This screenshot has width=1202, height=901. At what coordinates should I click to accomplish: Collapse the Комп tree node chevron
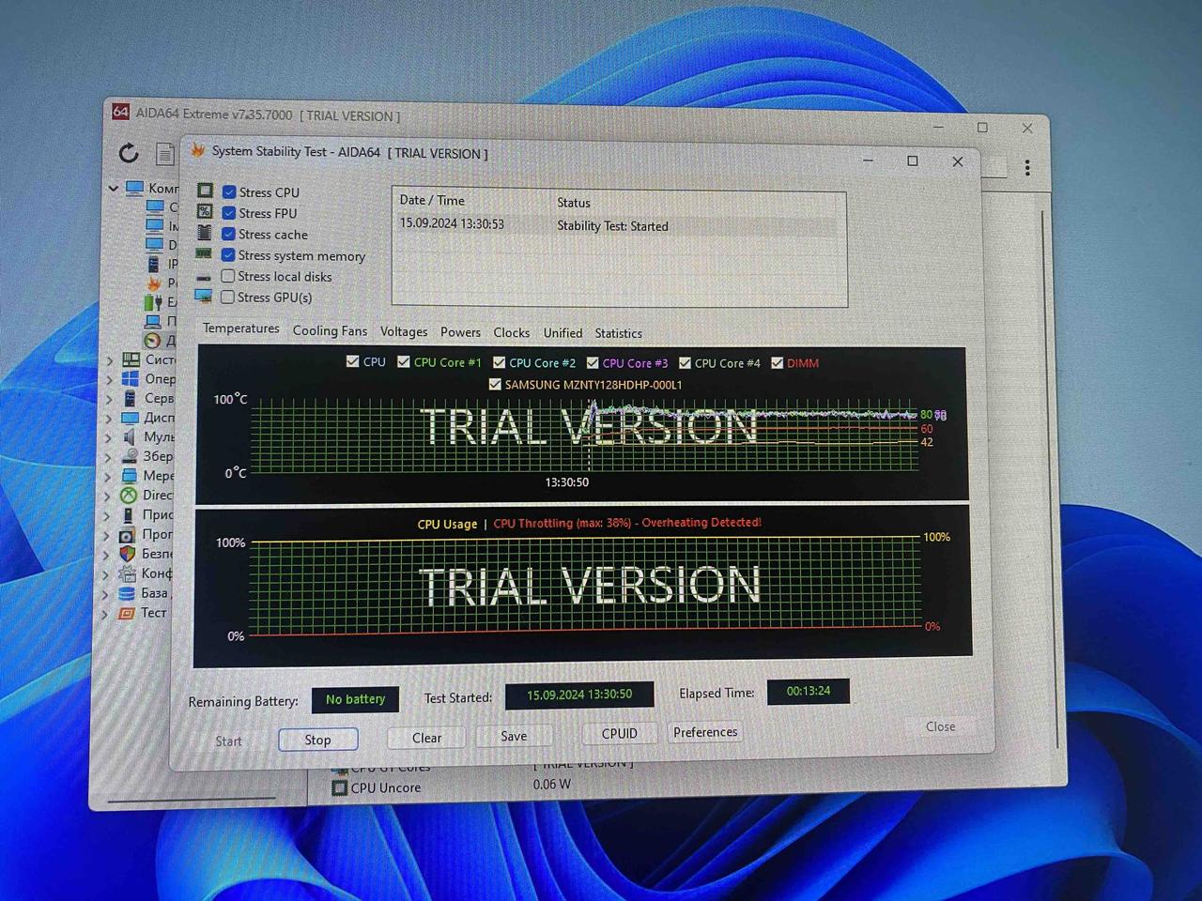coord(114,188)
